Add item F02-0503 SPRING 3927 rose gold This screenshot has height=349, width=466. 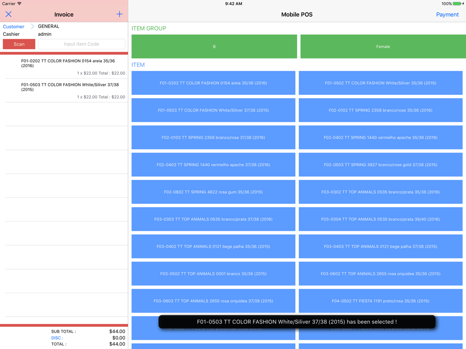(381, 165)
